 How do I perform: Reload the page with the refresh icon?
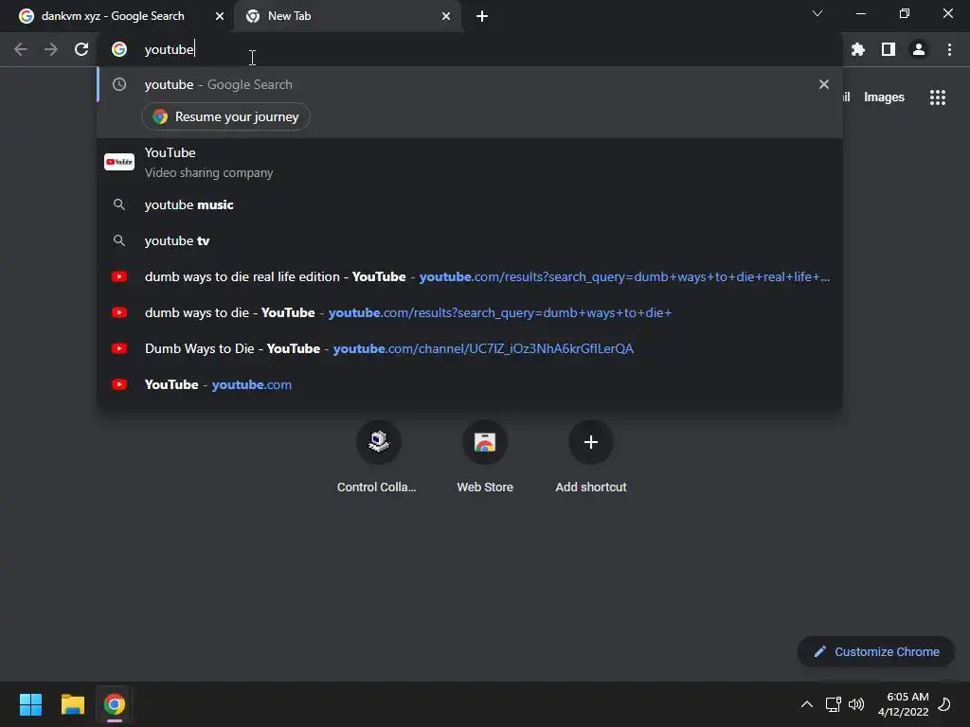click(81, 49)
